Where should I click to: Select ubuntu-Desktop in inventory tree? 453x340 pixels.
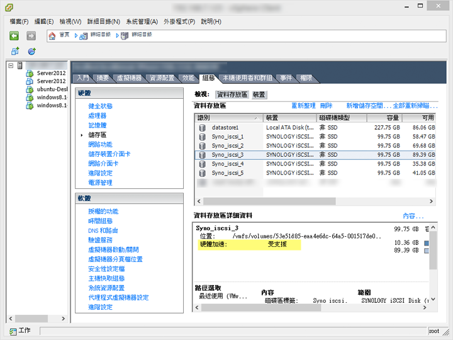[x=52, y=89]
